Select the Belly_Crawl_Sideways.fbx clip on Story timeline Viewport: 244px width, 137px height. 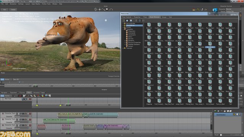[59, 121]
